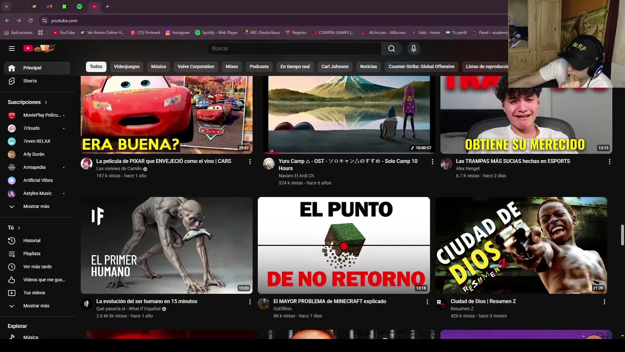Screen dimensions: 625x352
Task: Open Playlists in the sidebar
Action: click(37, 254)
